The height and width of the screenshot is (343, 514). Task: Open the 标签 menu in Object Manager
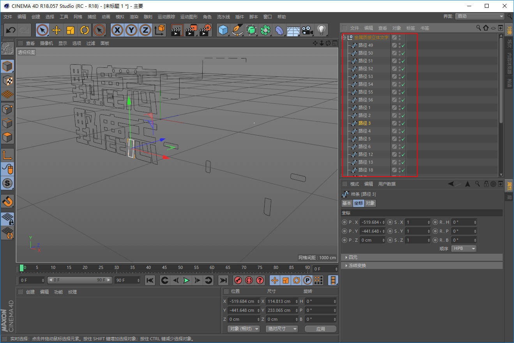point(411,28)
